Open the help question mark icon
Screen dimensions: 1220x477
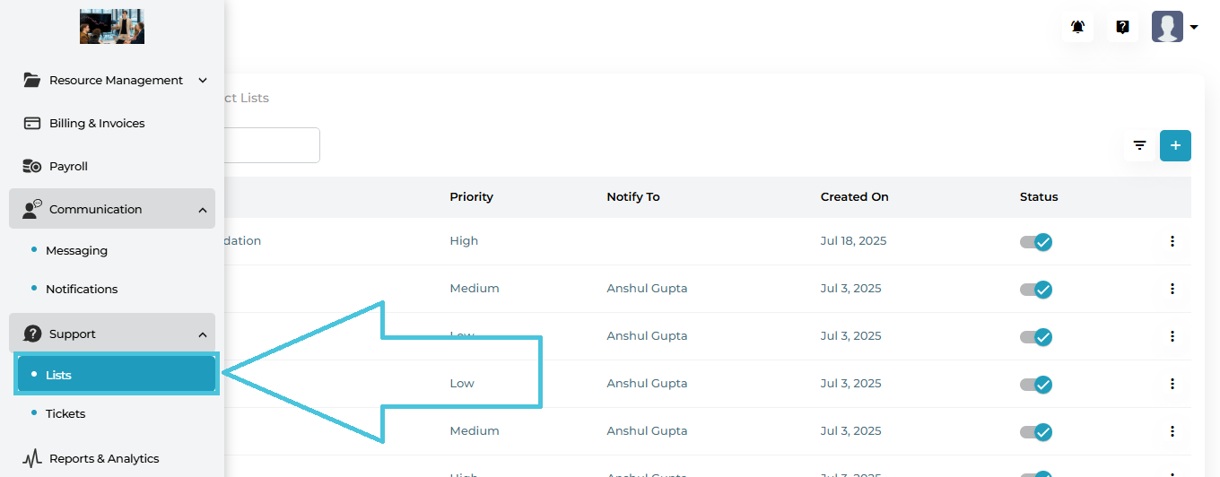point(1122,27)
